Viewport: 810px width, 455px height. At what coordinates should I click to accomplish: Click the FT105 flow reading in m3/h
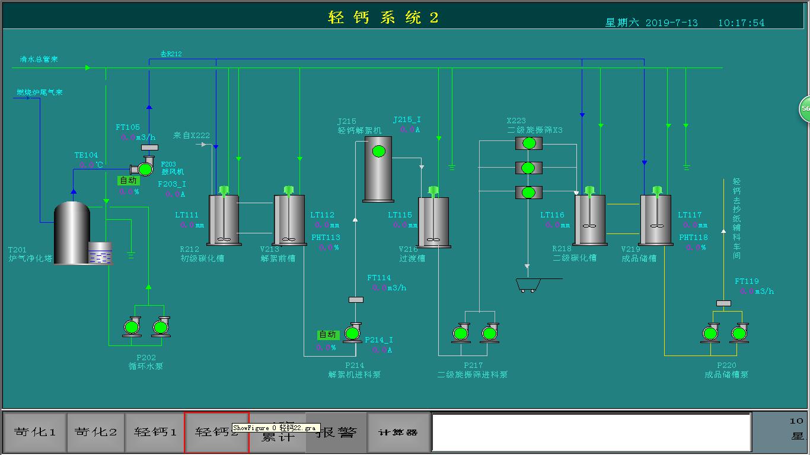[x=138, y=137]
